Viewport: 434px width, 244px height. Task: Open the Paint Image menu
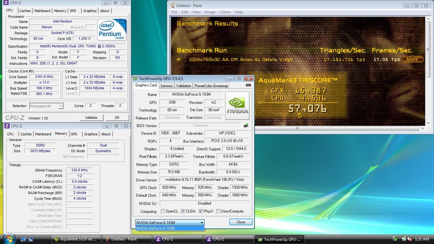tap(210, 12)
